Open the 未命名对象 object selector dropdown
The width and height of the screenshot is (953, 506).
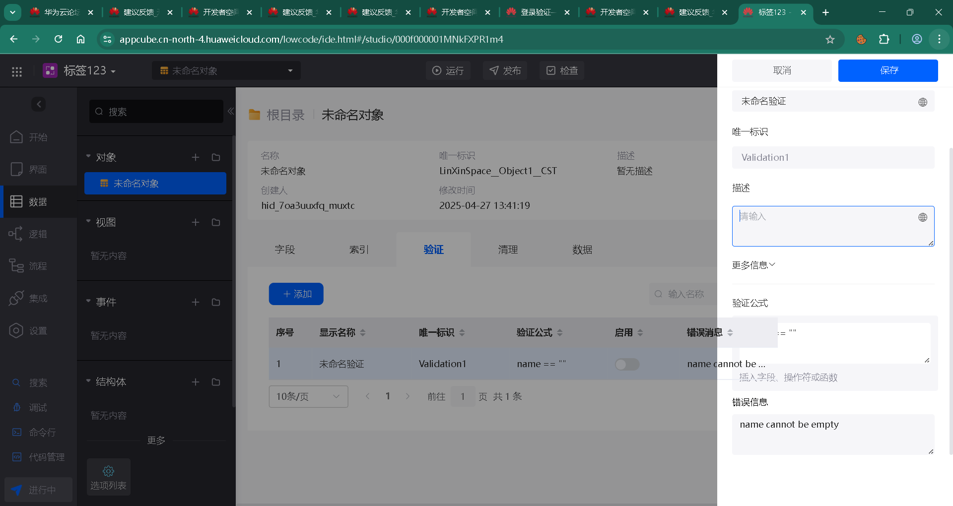[x=226, y=71]
